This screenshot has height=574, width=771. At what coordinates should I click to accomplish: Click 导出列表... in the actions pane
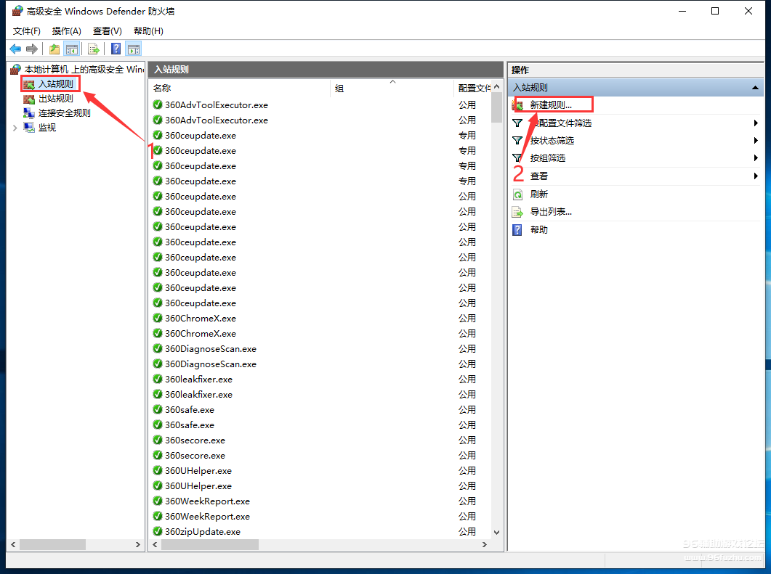[x=551, y=212]
